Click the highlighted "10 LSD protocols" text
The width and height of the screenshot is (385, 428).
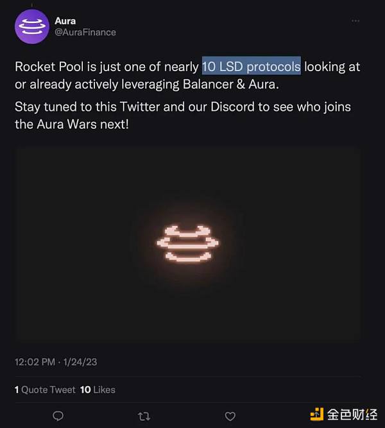click(x=251, y=67)
